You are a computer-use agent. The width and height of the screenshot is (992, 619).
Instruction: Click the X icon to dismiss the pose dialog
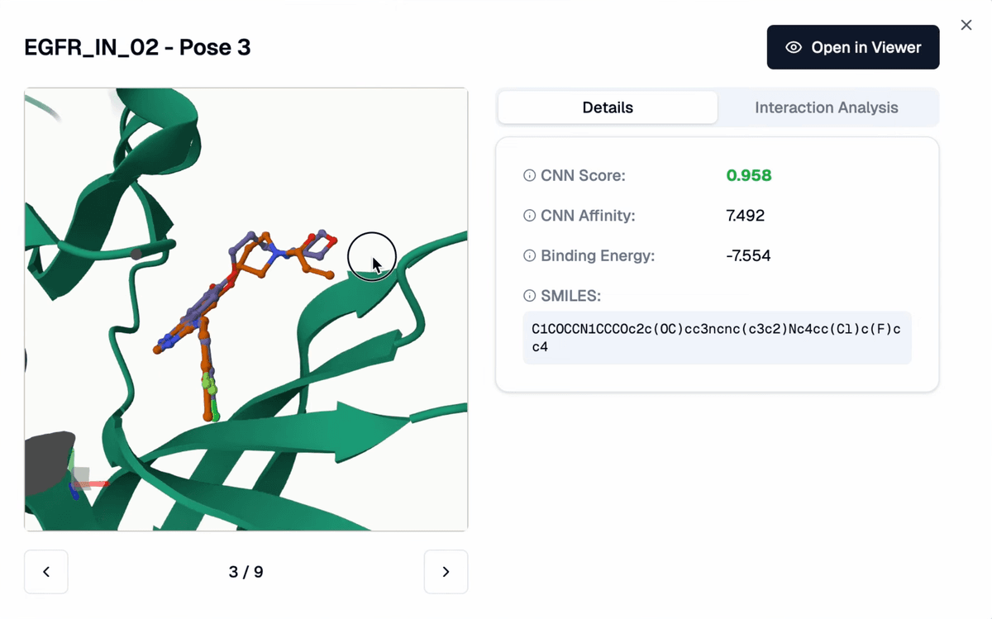pyautogui.click(x=966, y=25)
